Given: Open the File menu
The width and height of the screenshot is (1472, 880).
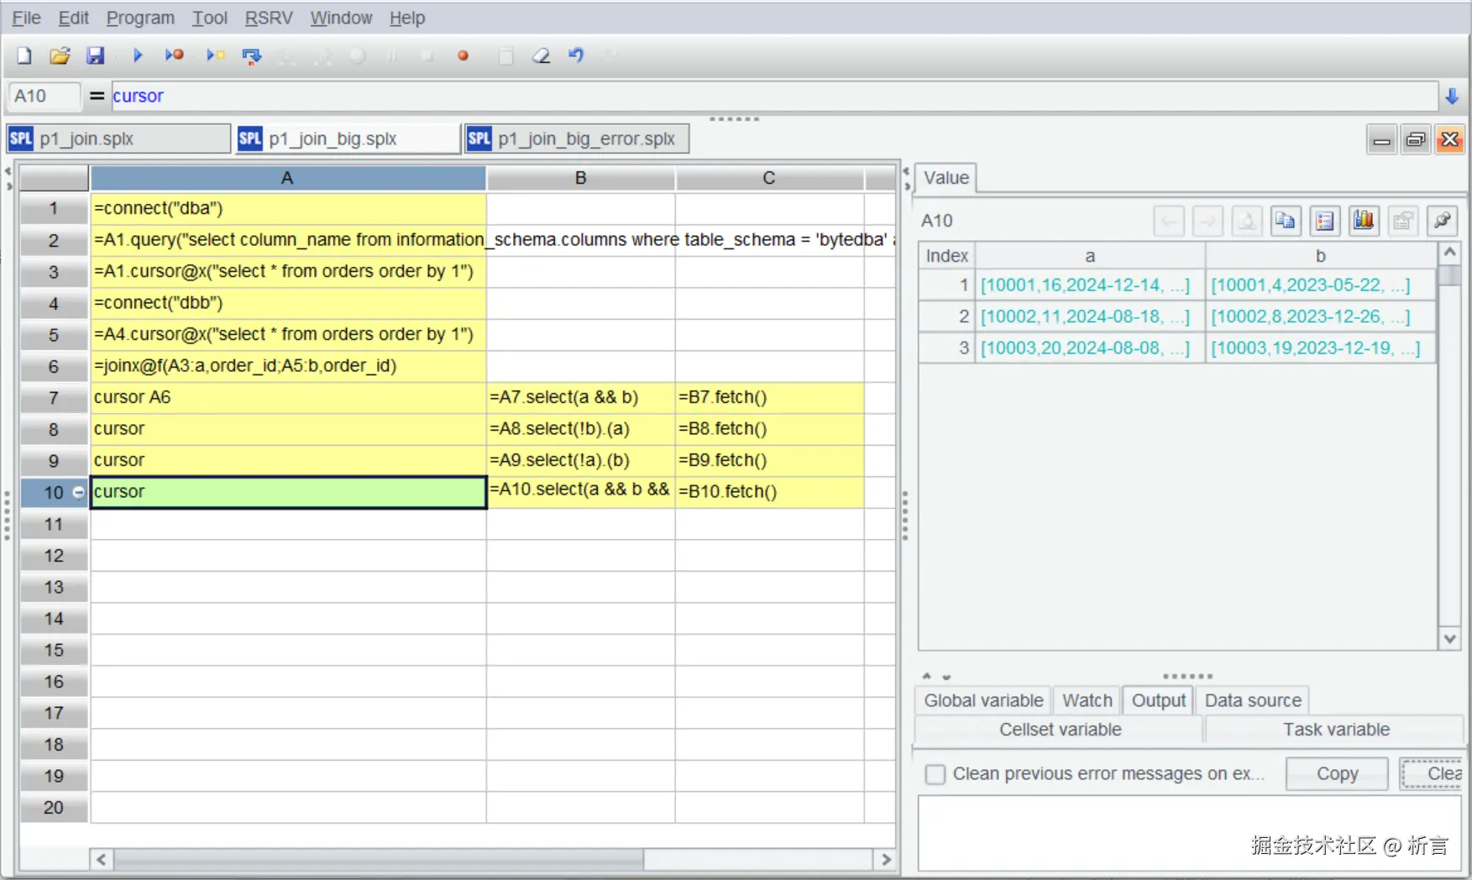Looking at the screenshot, I should click(26, 18).
